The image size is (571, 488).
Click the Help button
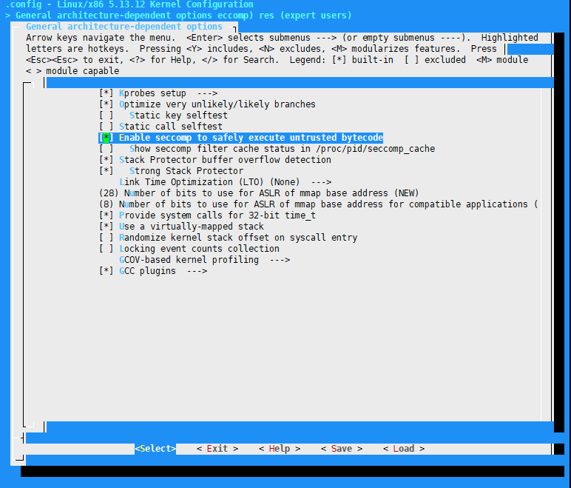(x=280, y=449)
